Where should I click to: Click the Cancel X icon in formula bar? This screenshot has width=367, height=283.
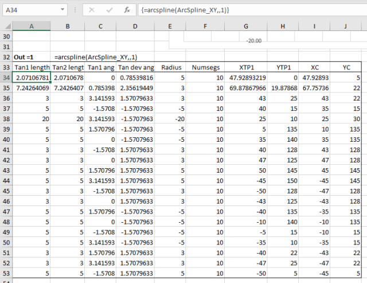[91, 10]
